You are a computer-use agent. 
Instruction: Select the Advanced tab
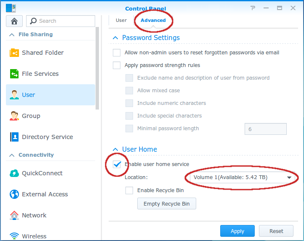tap(153, 20)
